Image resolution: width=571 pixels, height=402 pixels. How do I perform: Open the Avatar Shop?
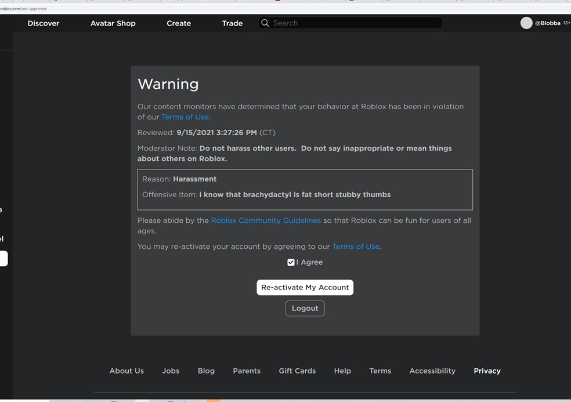pos(113,23)
